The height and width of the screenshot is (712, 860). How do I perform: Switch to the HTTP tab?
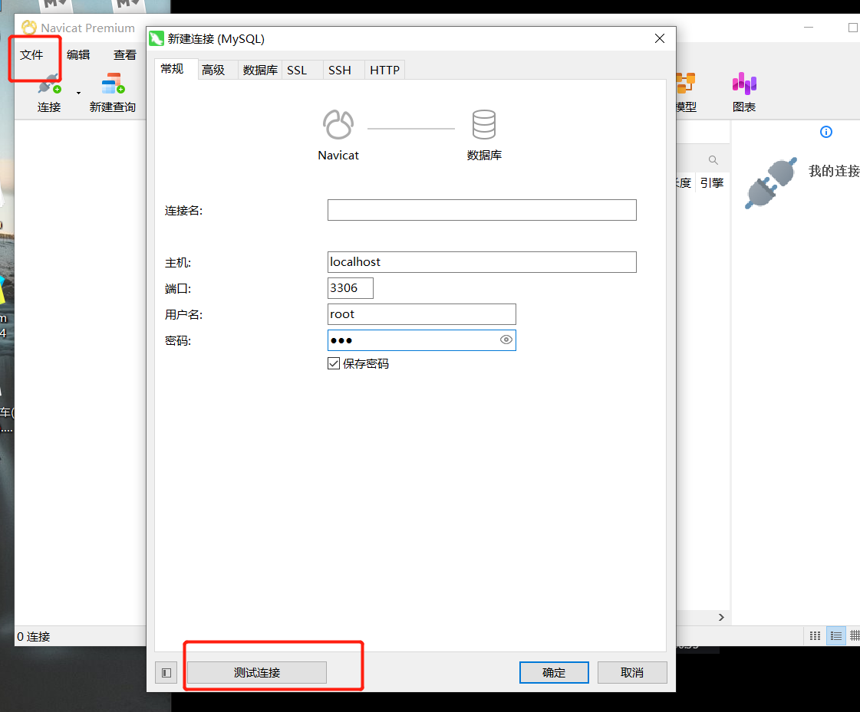pos(384,71)
